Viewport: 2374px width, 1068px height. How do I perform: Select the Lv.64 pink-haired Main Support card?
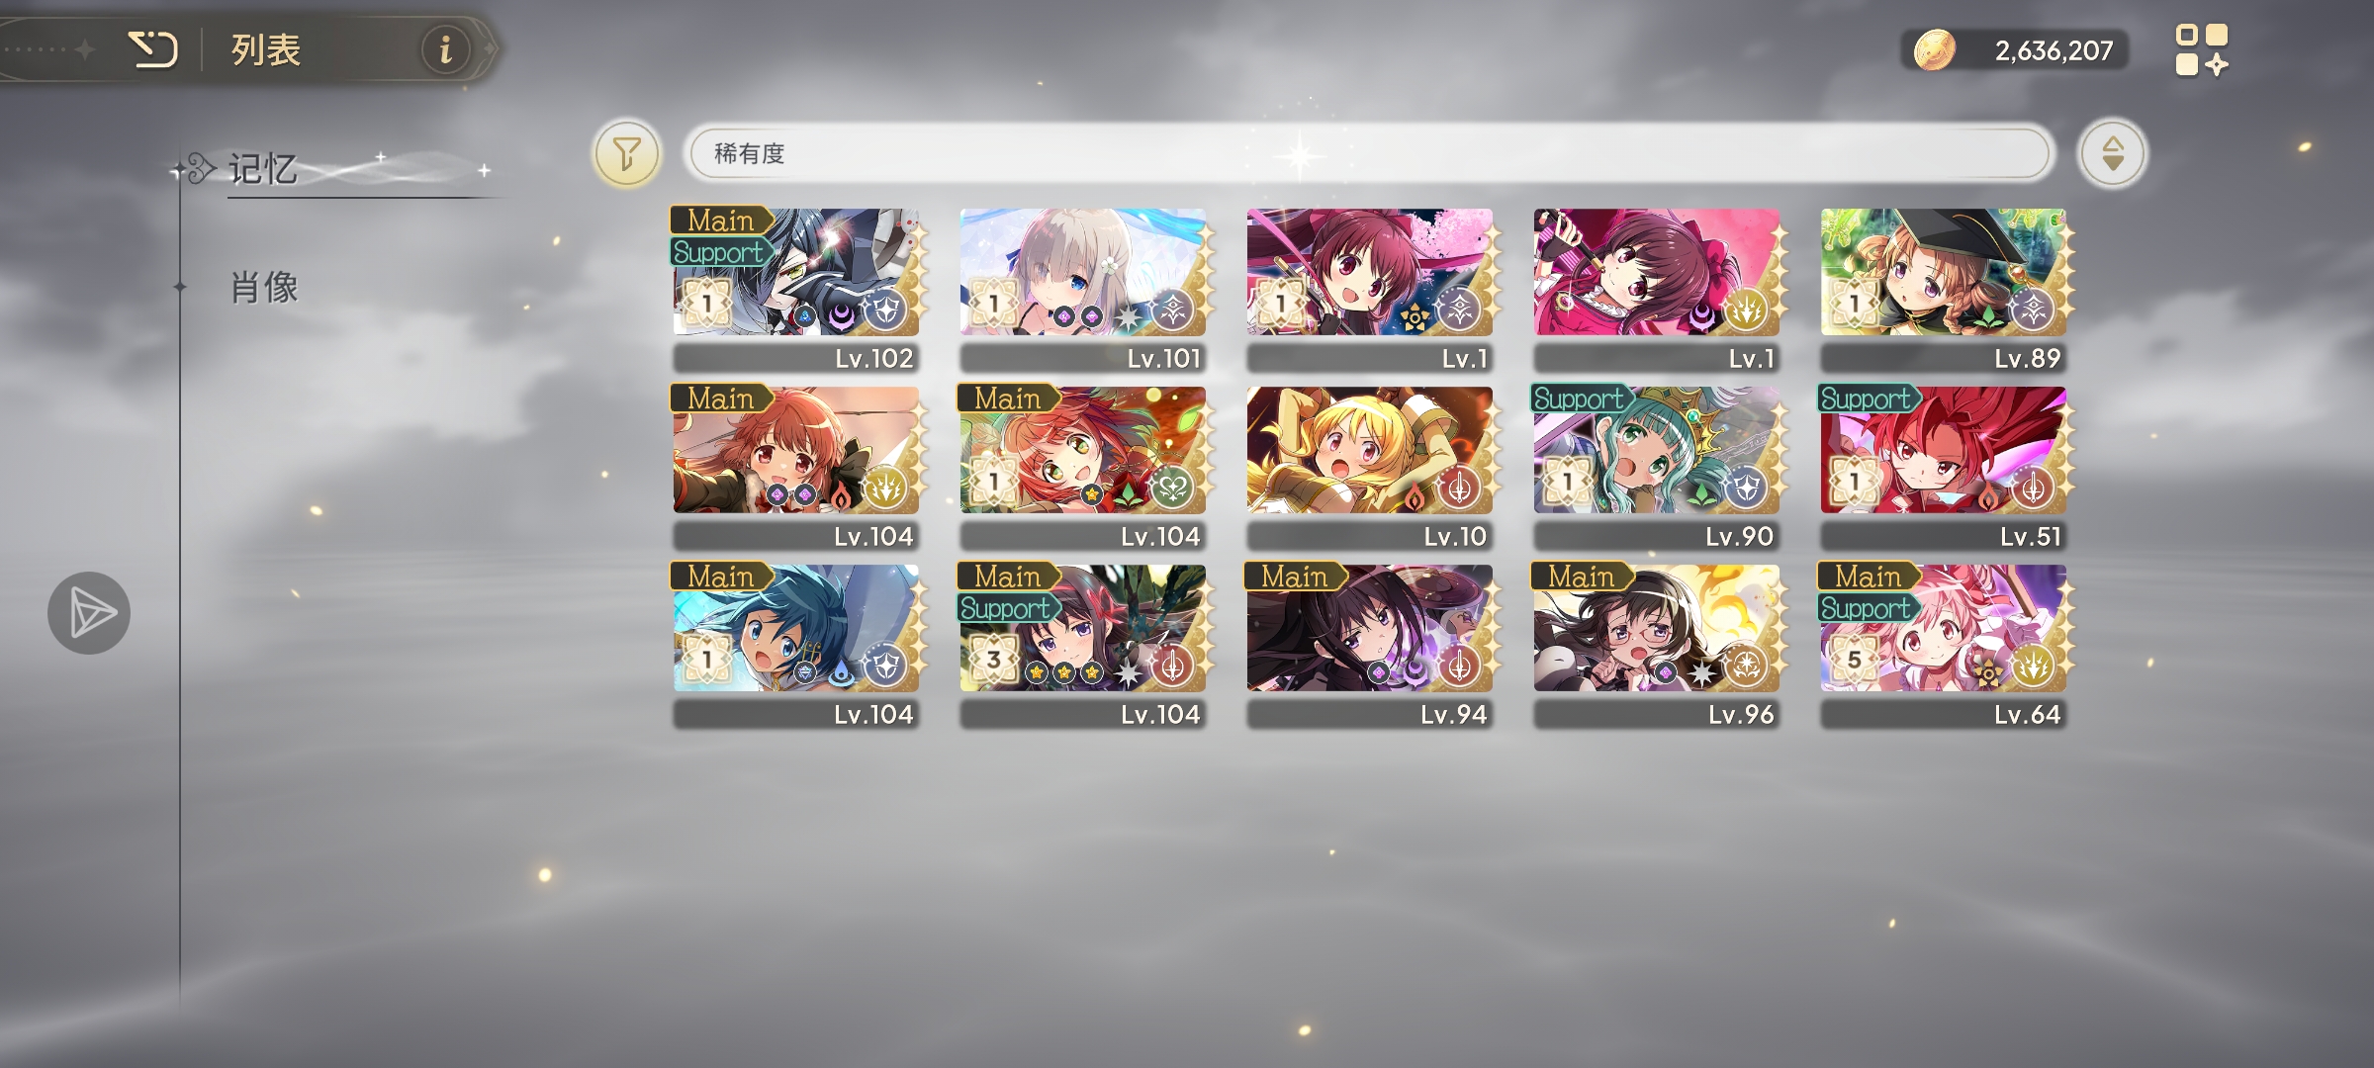pyautogui.click(x=1944, y=645)
